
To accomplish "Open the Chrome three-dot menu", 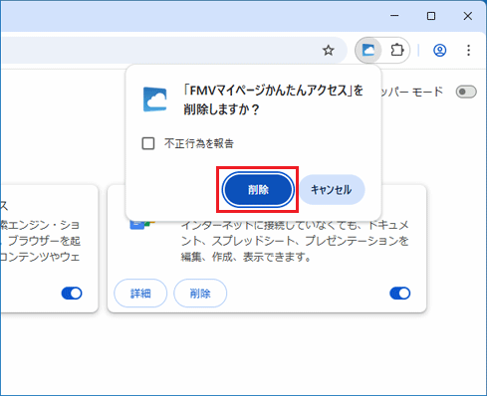I will click(468, 51).
